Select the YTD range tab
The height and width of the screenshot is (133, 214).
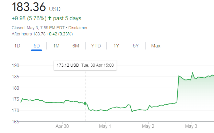tap(96, 46)
